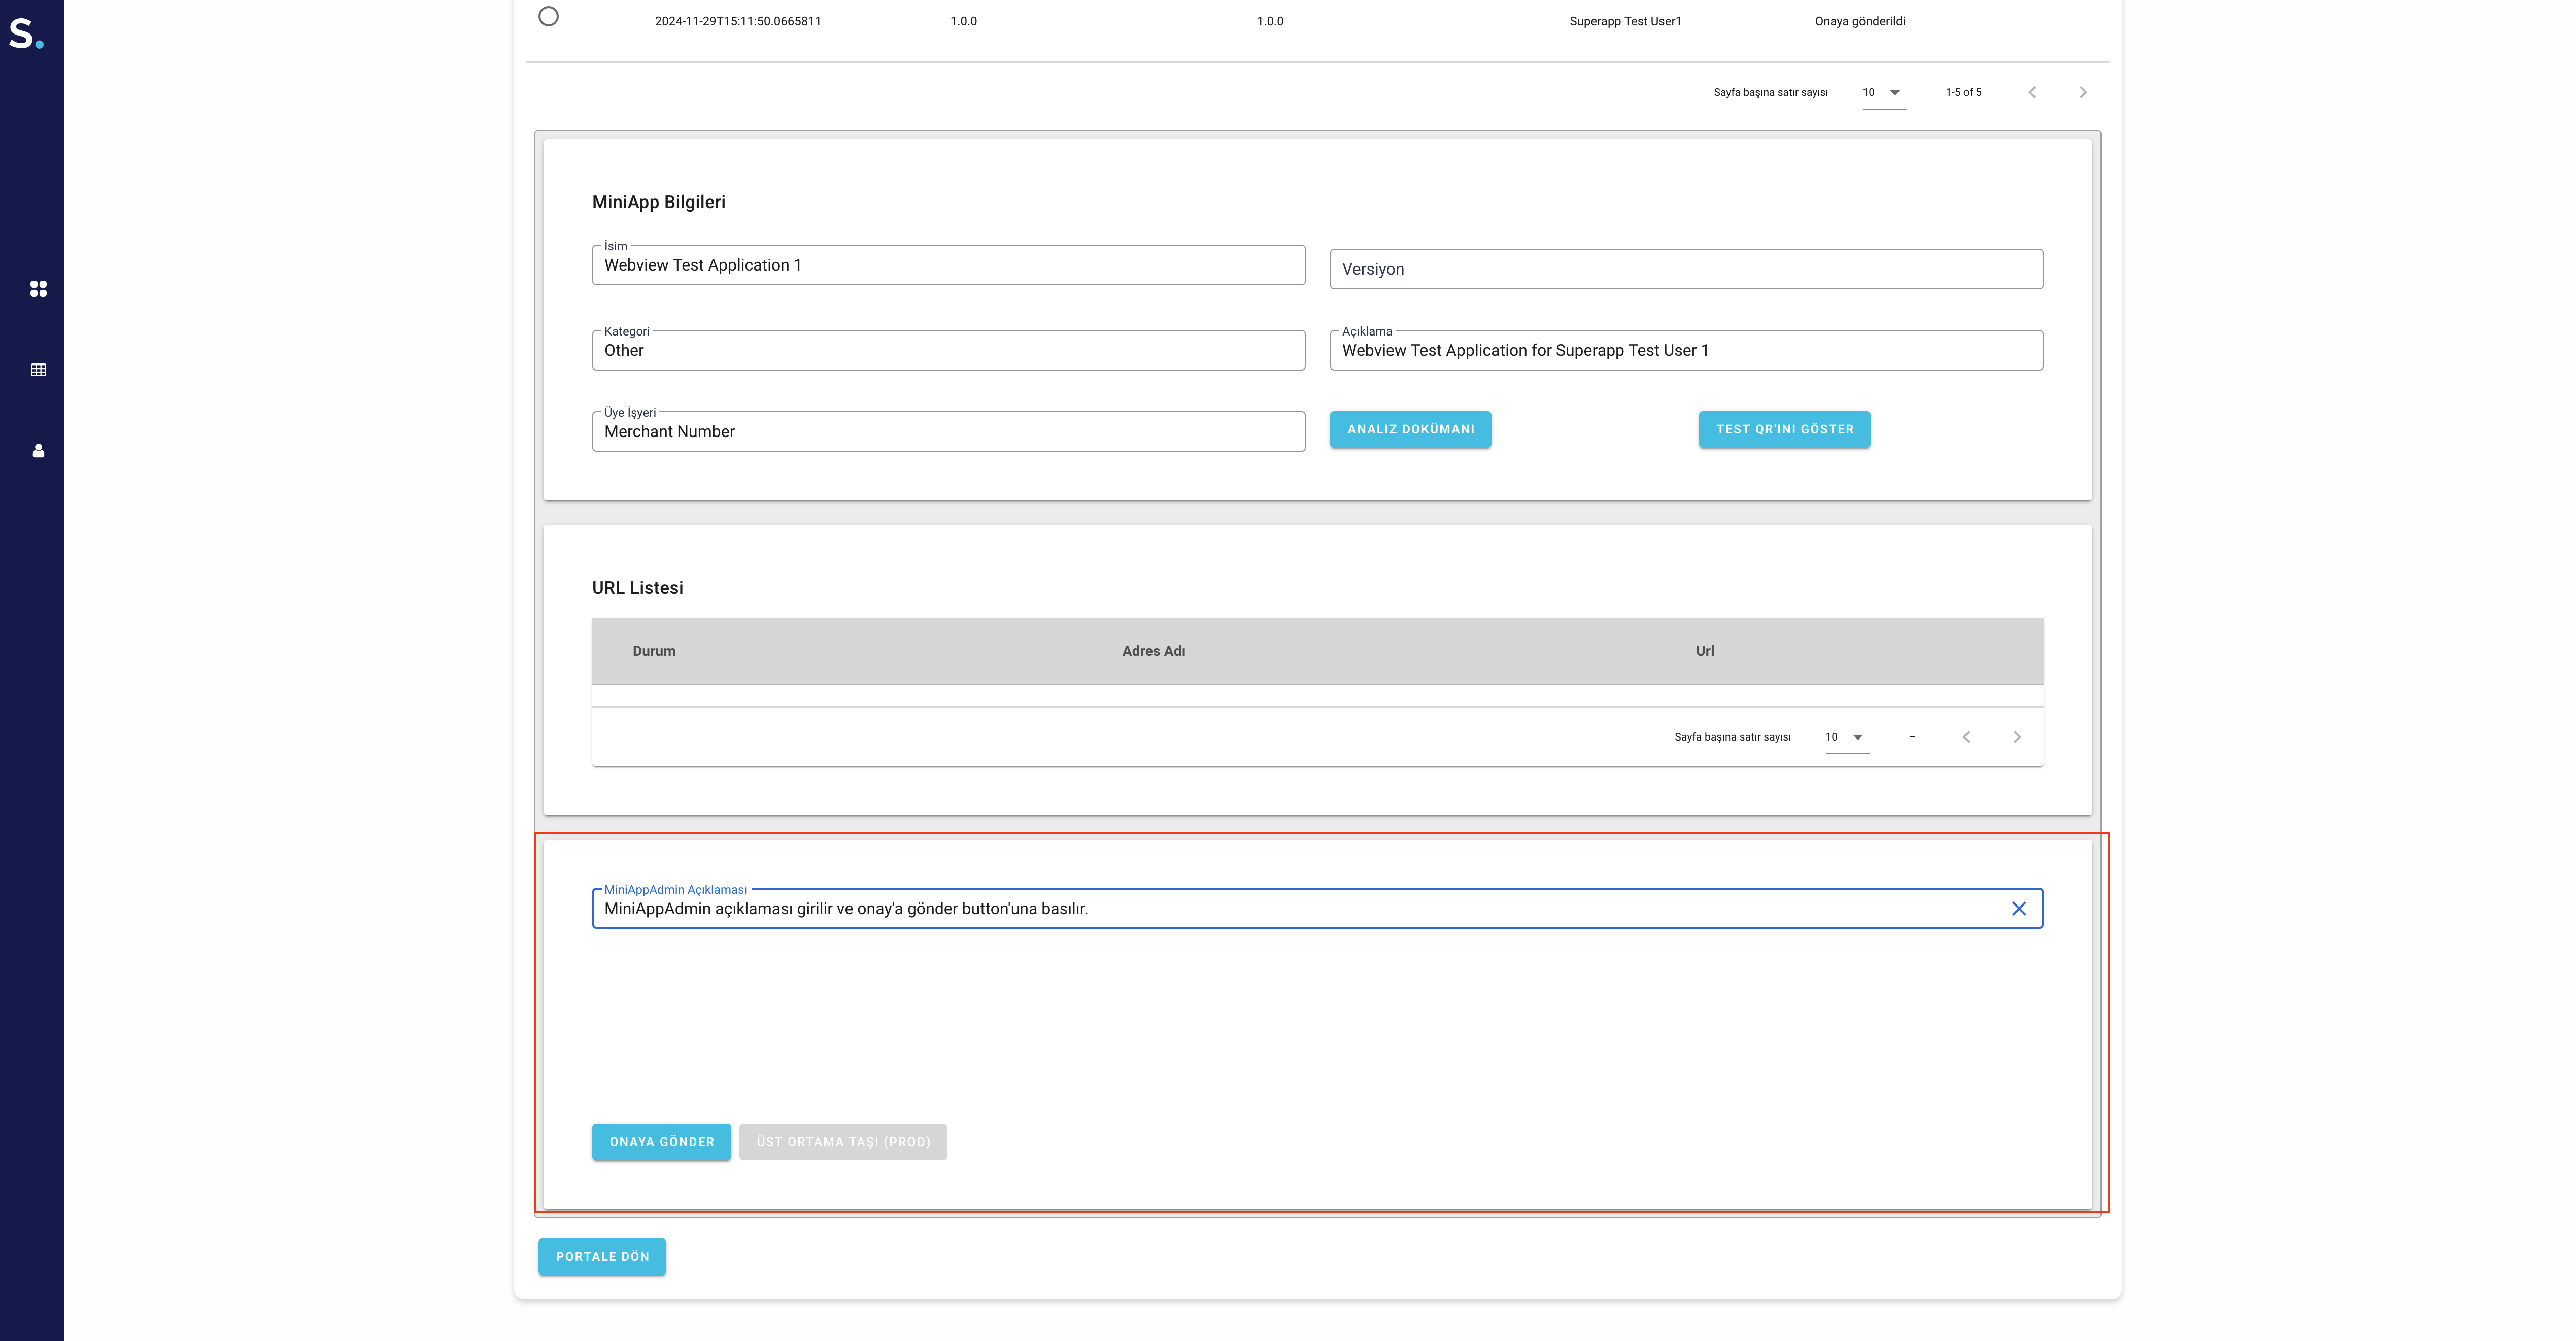The height and width of the screenshot is (1341, 2576).
Task: Click the PORTALE DÖN button
Action: pos(602,1256)
